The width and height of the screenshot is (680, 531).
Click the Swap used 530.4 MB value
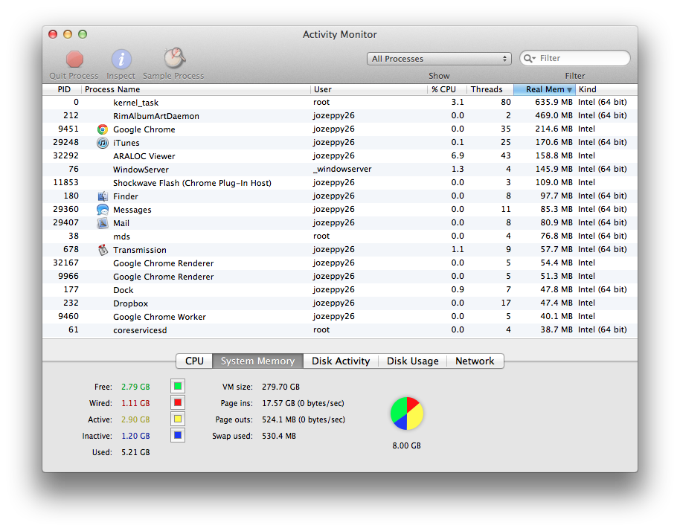279,436
